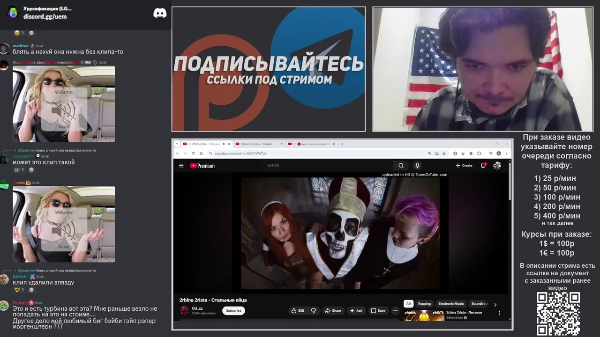The height and width of the screenshot is (337, 600).
Task: Select the All filter chip
Action: click(x=408, y=304)
